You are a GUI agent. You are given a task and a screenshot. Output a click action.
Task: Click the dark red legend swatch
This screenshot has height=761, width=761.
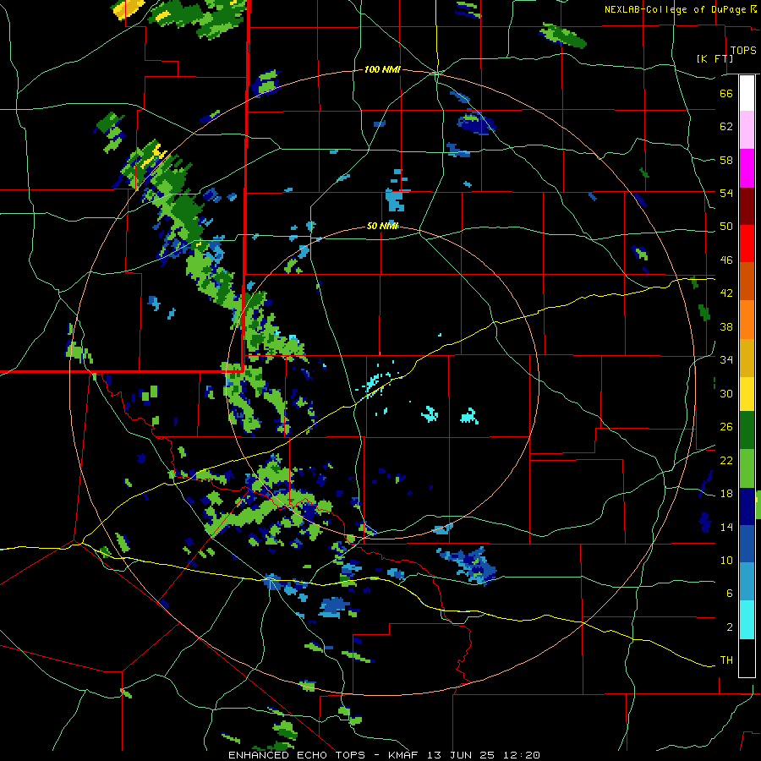coord(747,206)
